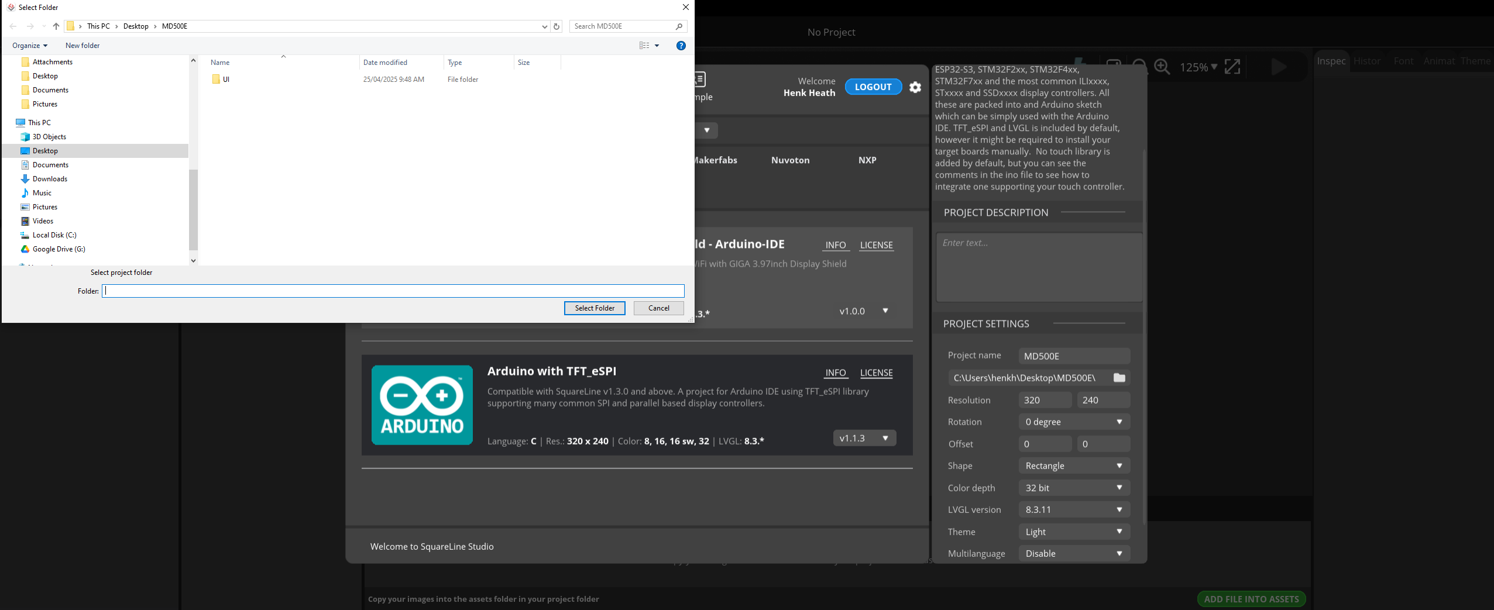Open SquareLine settings gear icon

[915, 87]
